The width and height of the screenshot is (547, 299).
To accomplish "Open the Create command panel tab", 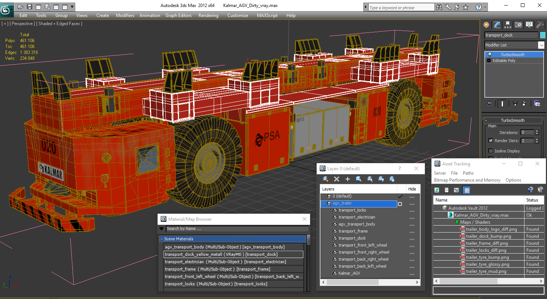I will [x=486, y=25].
